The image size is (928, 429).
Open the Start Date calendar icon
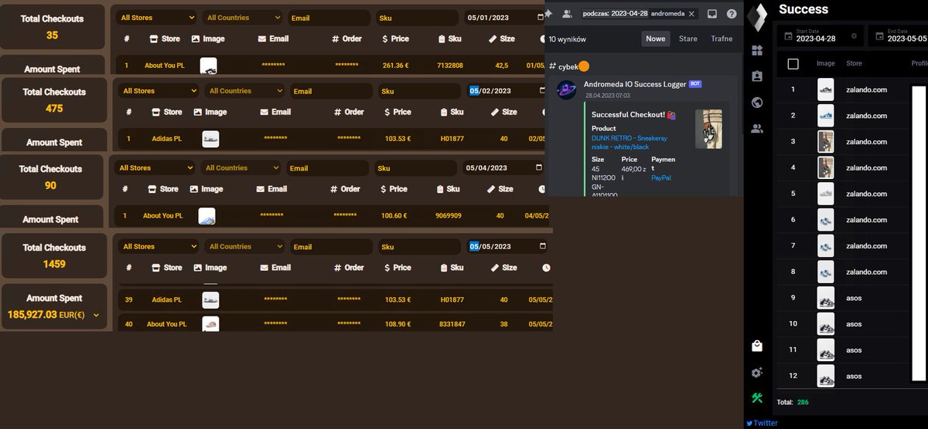[x=788, y=35]
